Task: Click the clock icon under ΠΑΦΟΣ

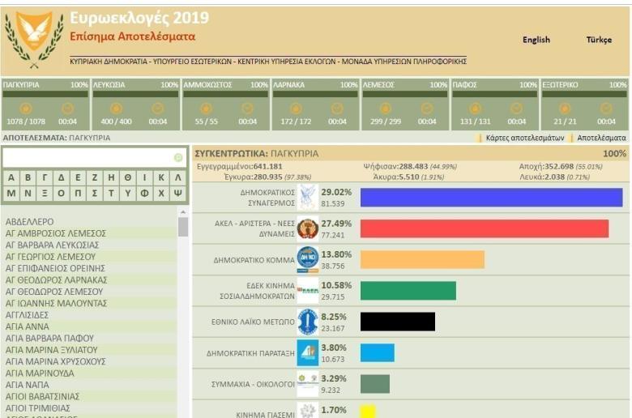Action: (x=516, y=109)
